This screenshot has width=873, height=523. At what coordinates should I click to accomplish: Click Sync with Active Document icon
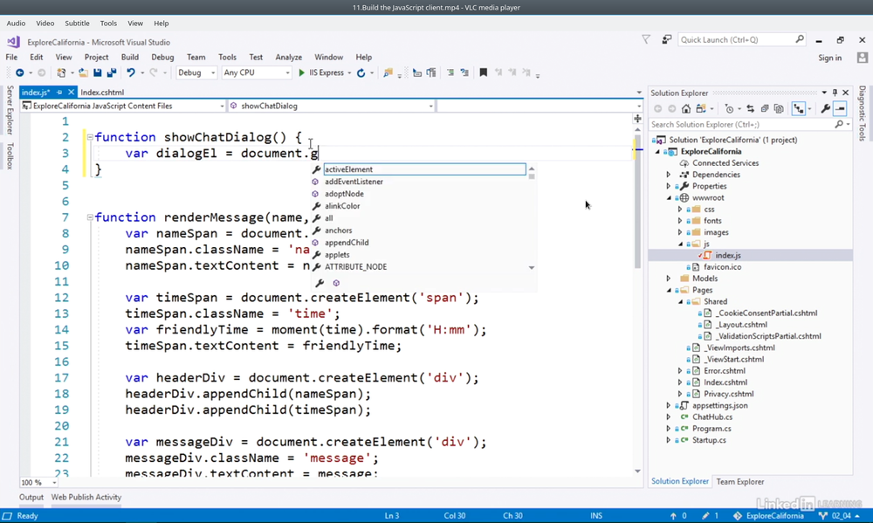coord(750,109)
